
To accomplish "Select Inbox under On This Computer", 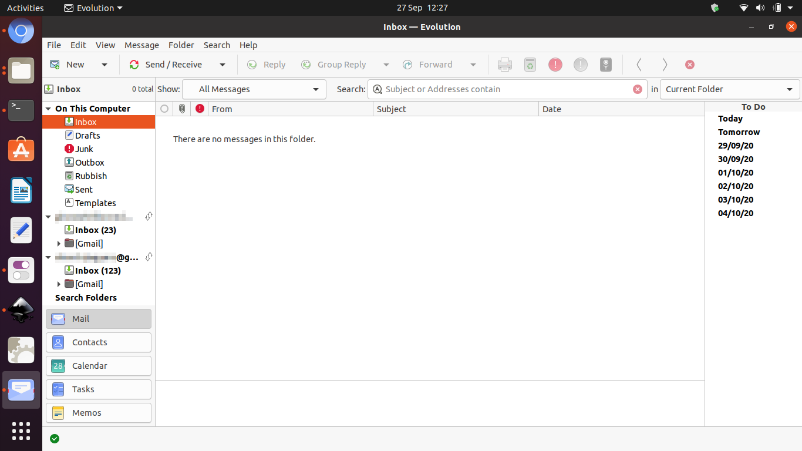I will [x=99, y=122].
